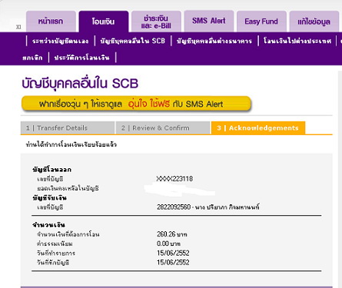Click the ท่านได้ทำการโอนเงินเรียบร้อยแล้ว message
Image resolution: width=342 pixels, height=288 pixels.
(x=71, y=144)
